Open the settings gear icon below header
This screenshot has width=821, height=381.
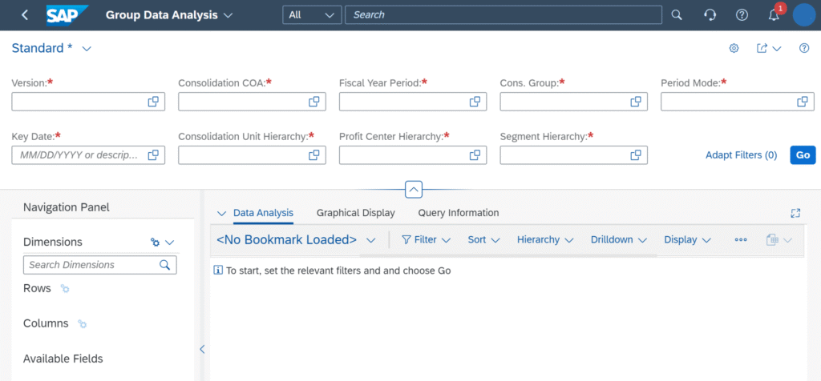734,48
